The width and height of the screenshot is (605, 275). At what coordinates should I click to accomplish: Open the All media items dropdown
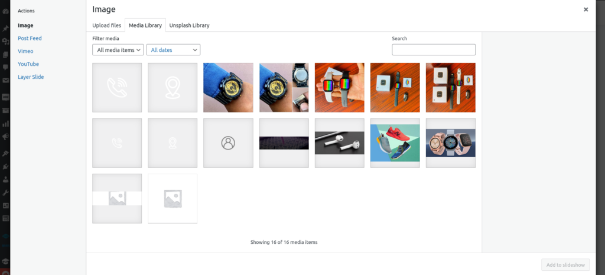[118, 50]
